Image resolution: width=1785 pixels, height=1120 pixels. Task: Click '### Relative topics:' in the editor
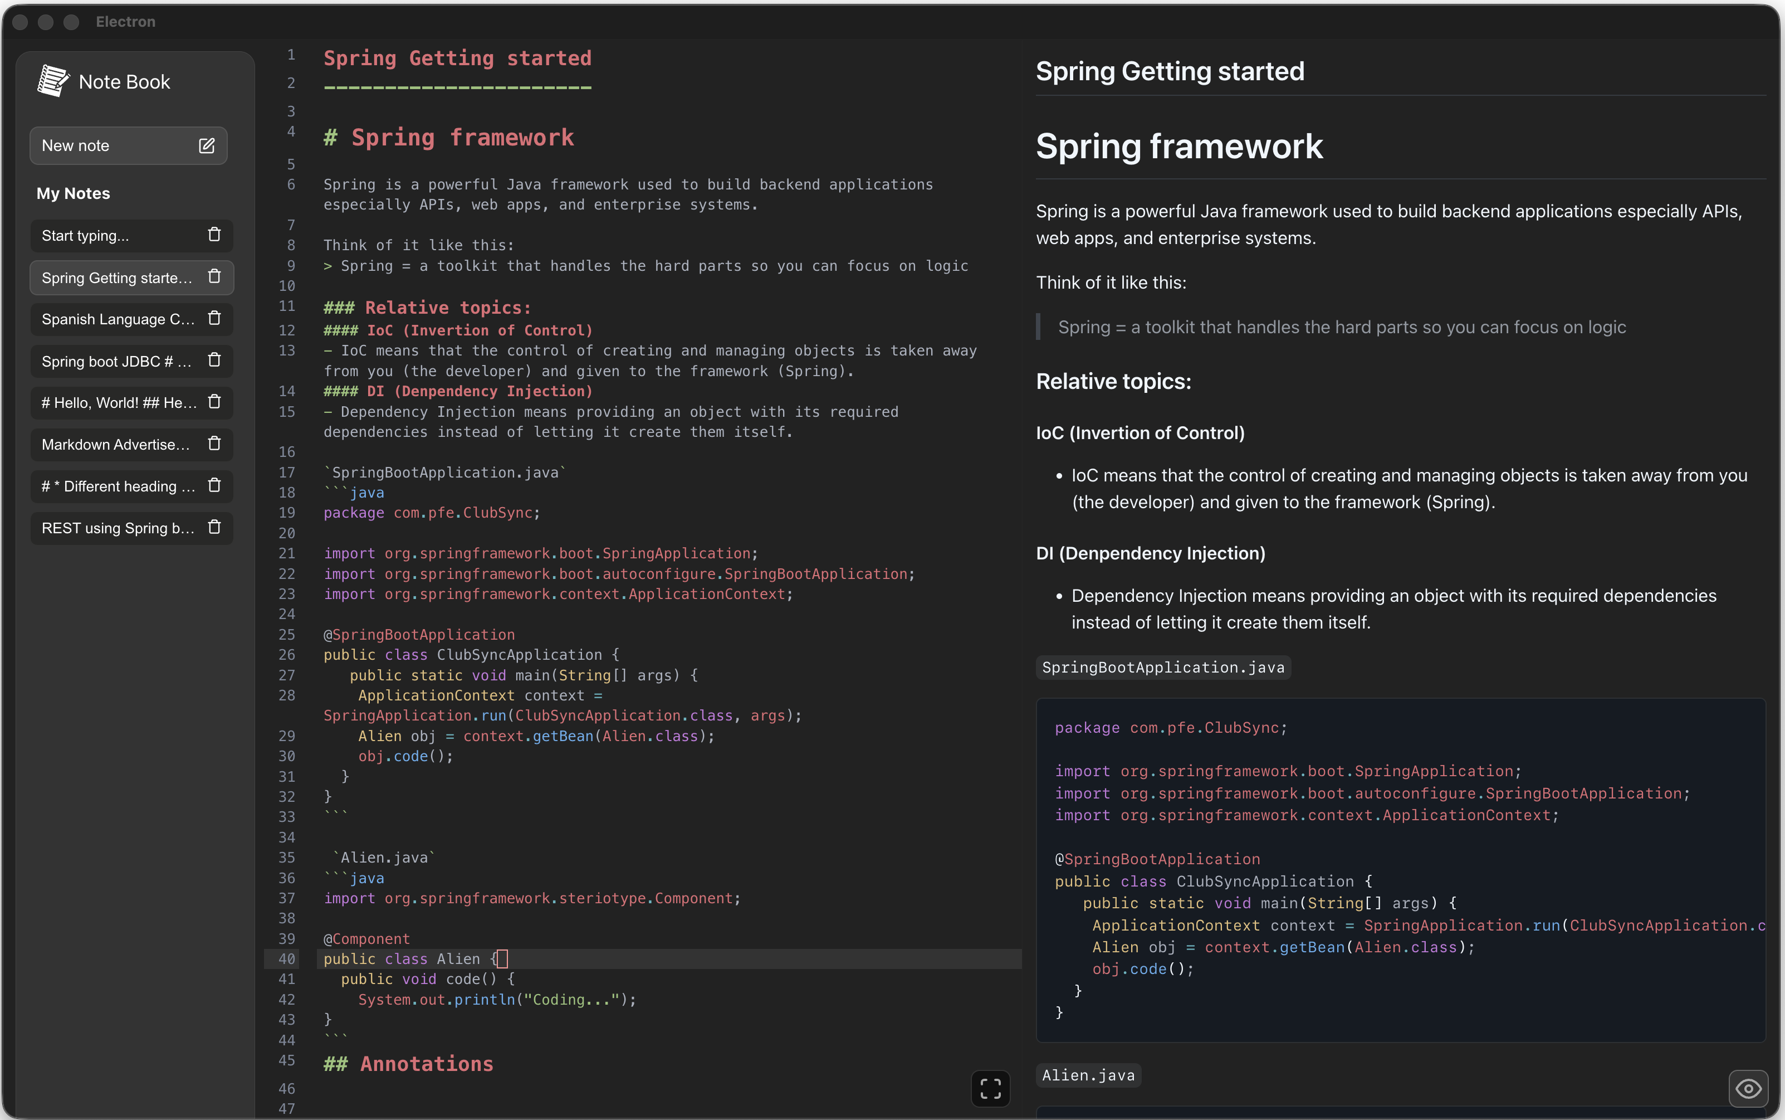click(x=427, y=308)
